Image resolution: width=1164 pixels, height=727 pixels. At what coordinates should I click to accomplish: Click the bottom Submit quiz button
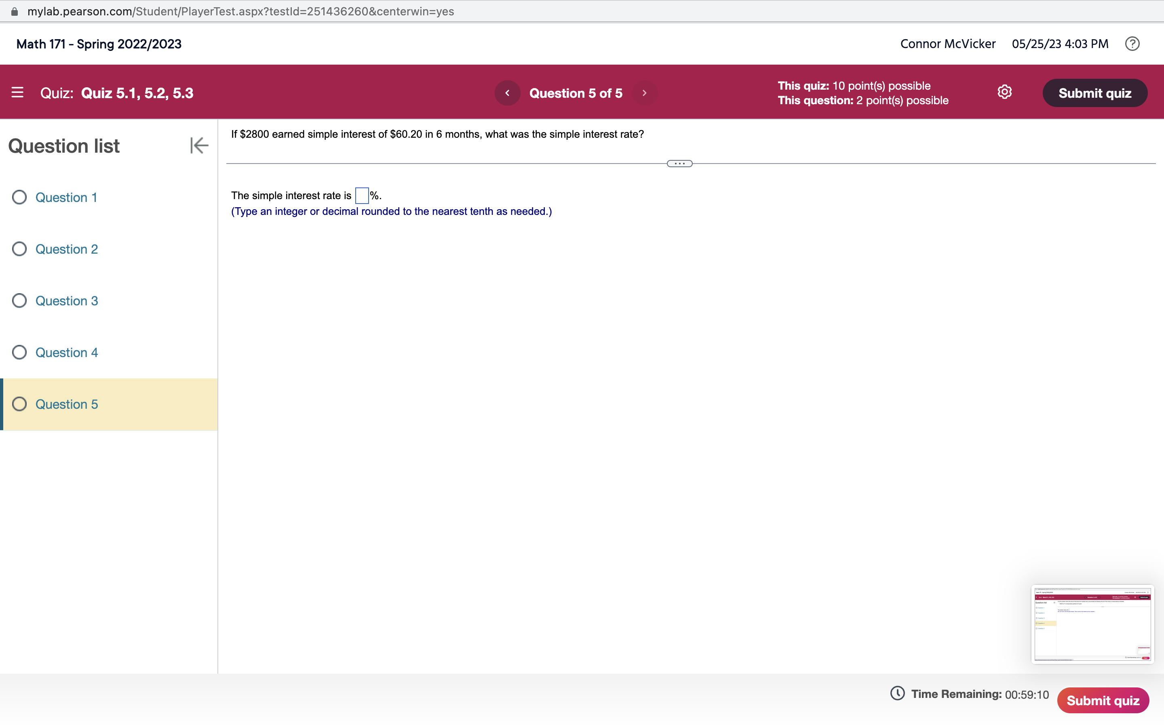pos(1103,700)
